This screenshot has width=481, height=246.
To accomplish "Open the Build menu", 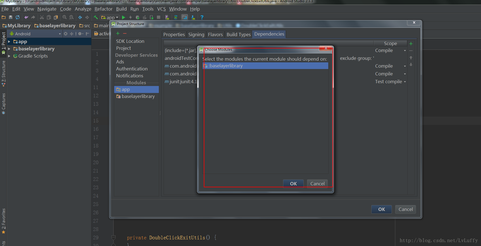I will click(121, 9).
